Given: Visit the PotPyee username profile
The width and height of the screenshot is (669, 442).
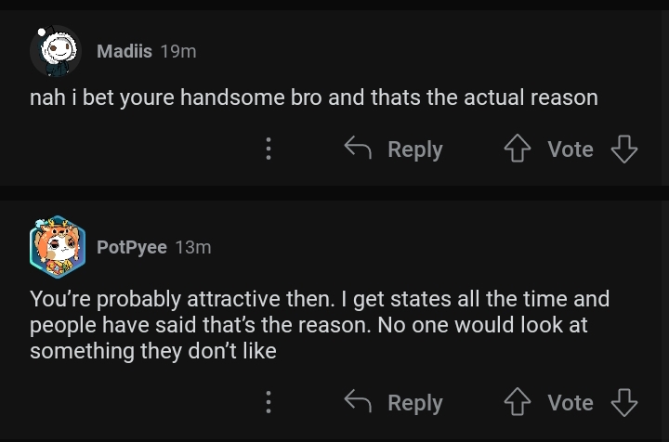Looking at the screenshot, I should click(x=131, y=247).
